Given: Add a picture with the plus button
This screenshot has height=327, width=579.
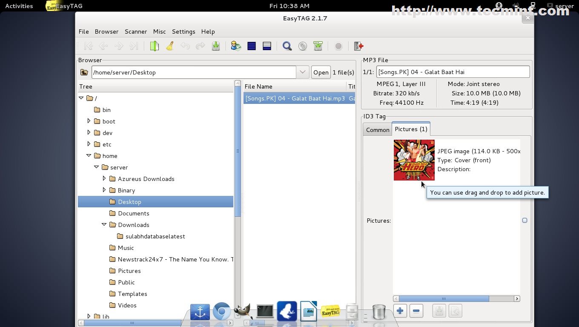Looking at the screenshot, I should [400, 311].
